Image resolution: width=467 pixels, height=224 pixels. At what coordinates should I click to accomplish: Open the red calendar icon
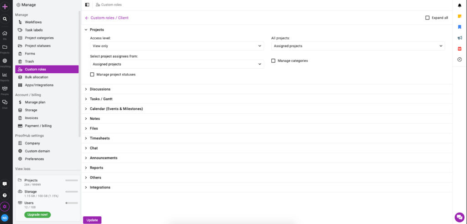tap(460, 49)
